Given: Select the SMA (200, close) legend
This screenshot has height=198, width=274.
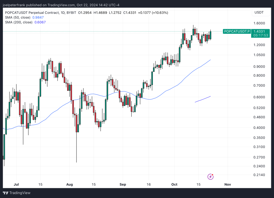Looking at the screenshot, I should pos(18,22).
